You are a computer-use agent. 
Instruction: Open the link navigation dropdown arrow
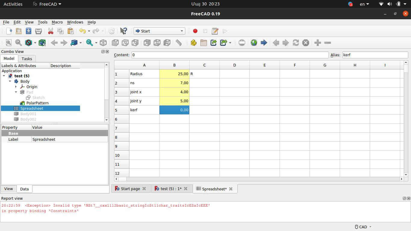coord(81,43)
